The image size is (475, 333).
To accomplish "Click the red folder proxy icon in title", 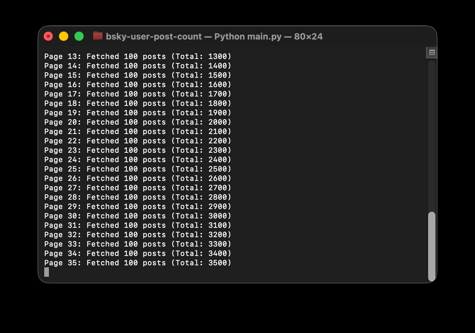I will pyautogui.click(x=98, y=36).
